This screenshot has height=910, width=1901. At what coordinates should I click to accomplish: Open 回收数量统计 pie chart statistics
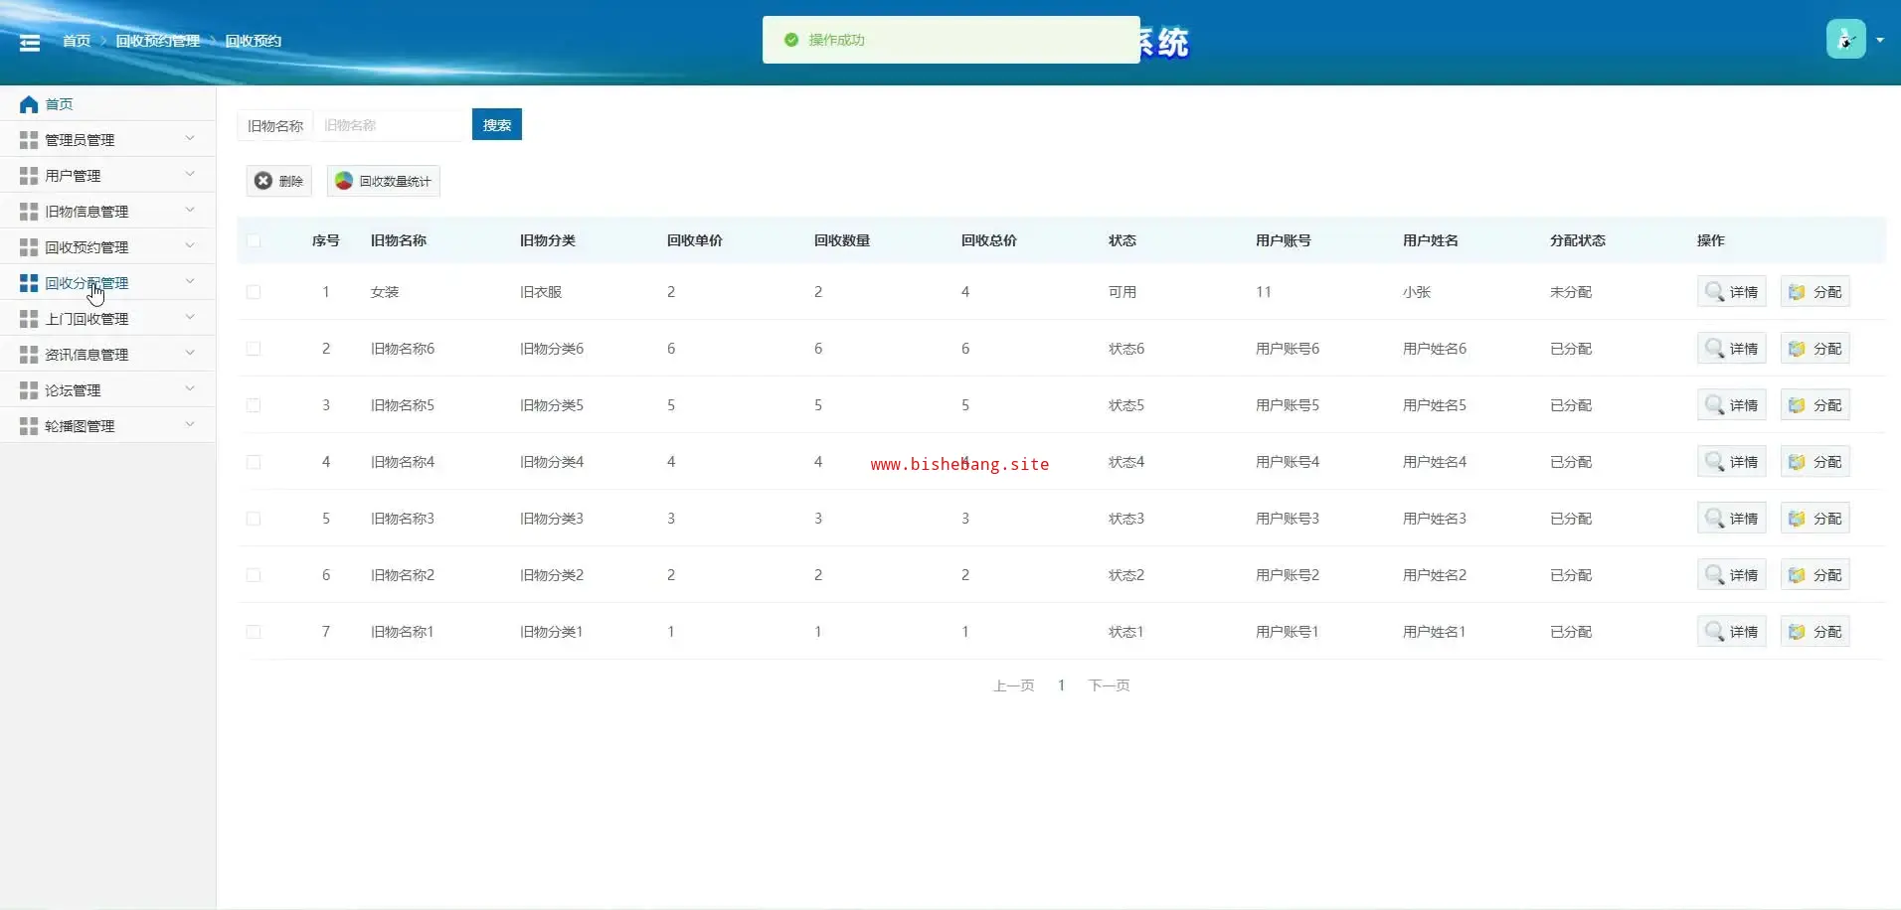point(384,181)
